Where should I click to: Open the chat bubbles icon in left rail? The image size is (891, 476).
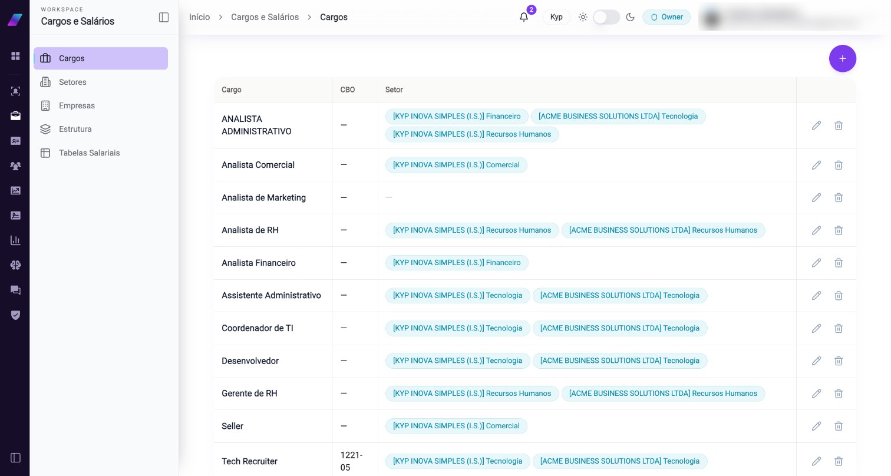point(15,290)
